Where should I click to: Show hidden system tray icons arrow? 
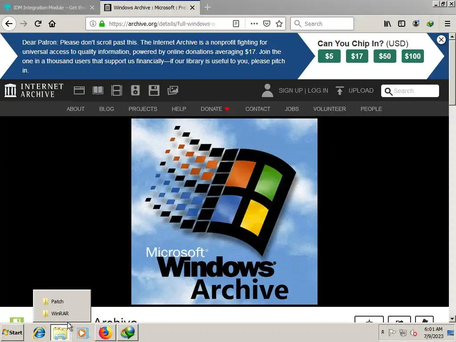click(x=383, y=332)
